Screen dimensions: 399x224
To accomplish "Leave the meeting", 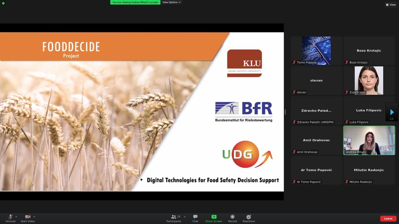I will [388, 219].
